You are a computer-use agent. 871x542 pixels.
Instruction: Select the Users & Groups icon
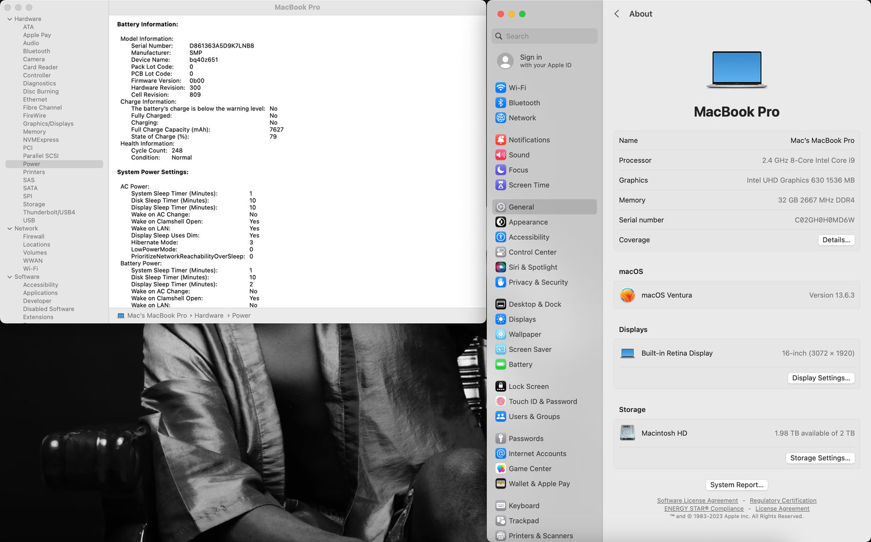click(500, 416)
